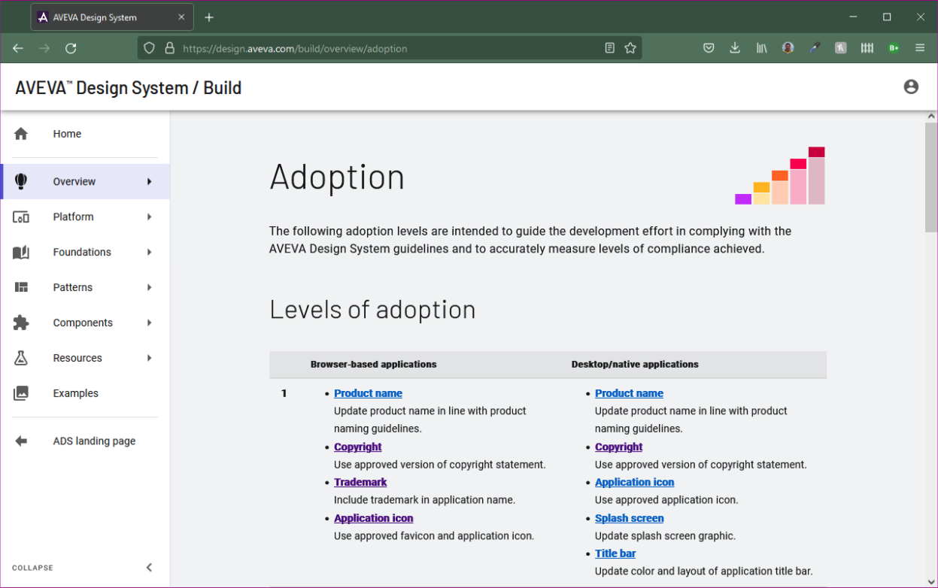
Task: Close the AVEVA Design System tab
Action: pyautogui.click(x=181, y=17)
